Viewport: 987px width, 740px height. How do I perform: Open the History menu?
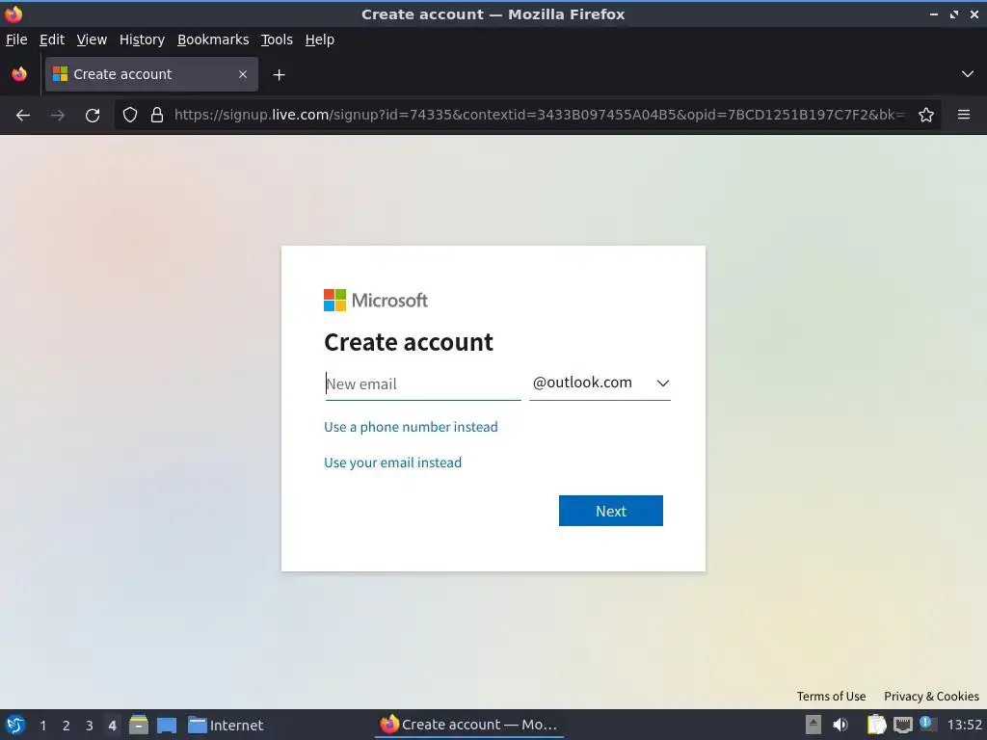pyautogui.click(x=143, y=40)
